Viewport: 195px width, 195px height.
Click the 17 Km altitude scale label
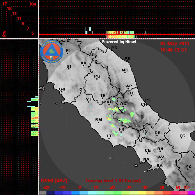[4, 4]
